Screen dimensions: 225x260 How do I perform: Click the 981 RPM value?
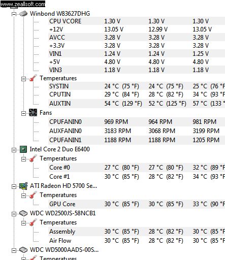(x=205, y=122)
